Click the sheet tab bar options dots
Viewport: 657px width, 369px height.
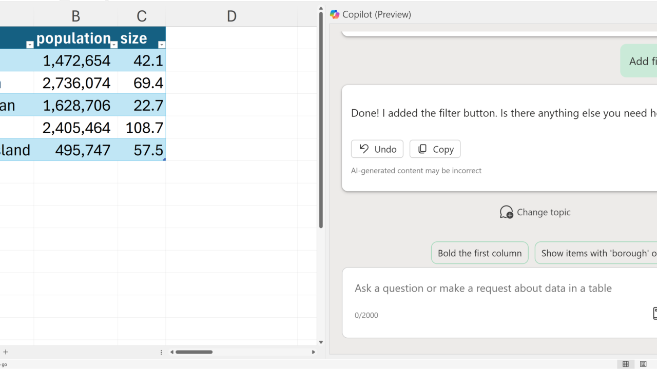tap(161, 352)
